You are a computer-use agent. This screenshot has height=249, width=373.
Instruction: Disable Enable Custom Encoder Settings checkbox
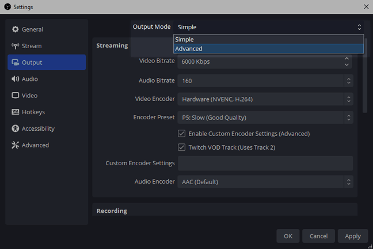[x=182, y=134]
